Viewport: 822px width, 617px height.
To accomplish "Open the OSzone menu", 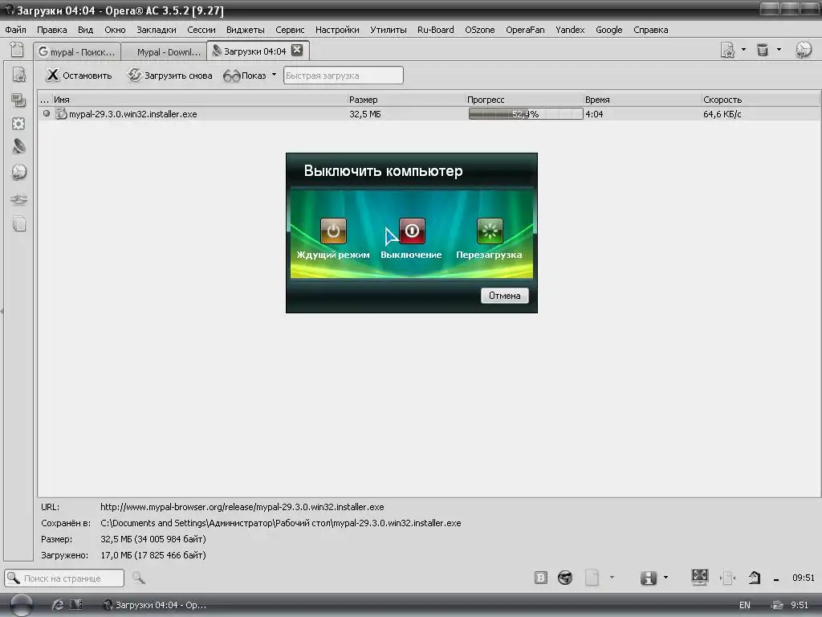I will 480,30.
